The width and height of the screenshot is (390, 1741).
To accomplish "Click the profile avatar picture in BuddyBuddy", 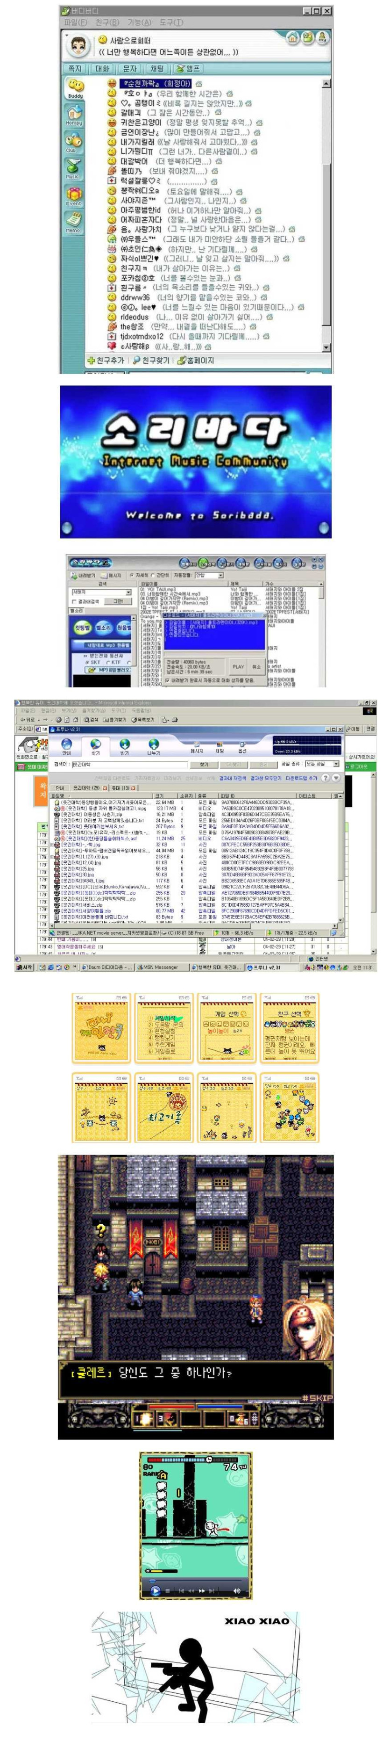I will (x=78, y=45).
